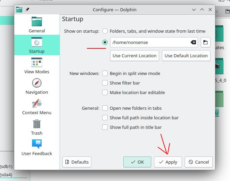Enable Begin in split view mode
Screen dimensions: 230x181
point(105,73)
